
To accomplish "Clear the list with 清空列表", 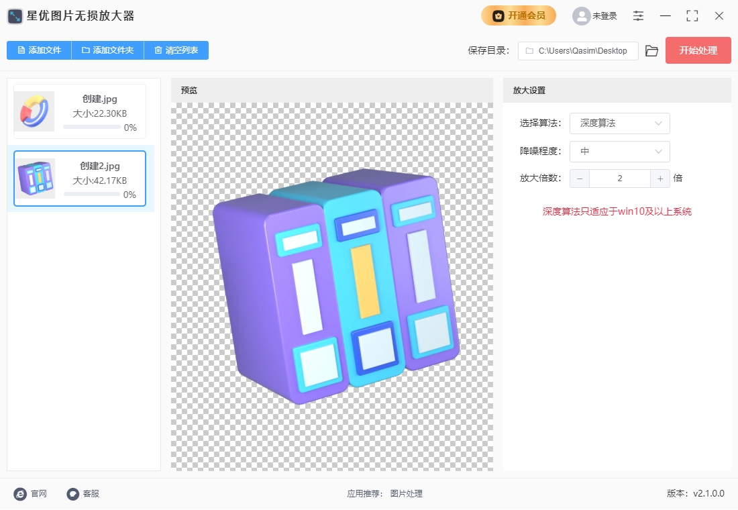I will (176, 50).
